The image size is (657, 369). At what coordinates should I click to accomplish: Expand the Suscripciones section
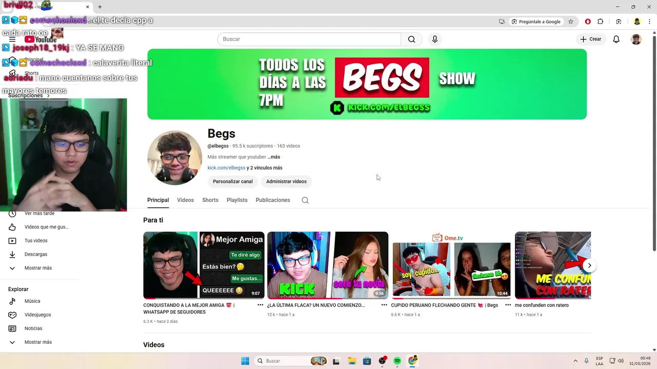tap(29, 96)
